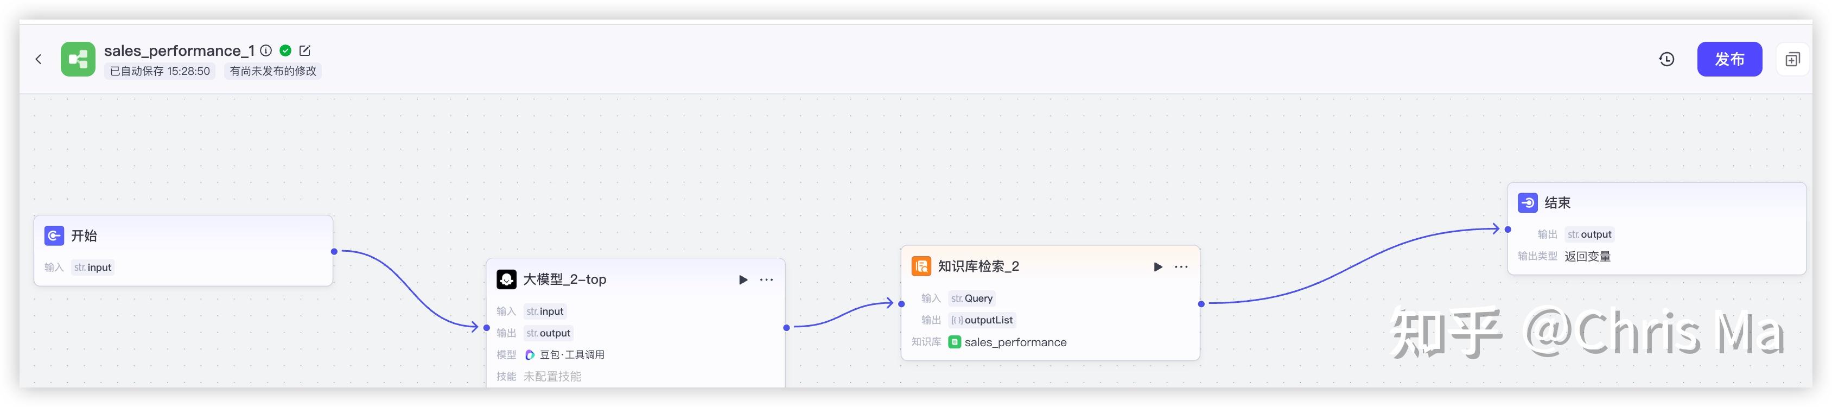Click the 豆包·工具调用 model label
Image resolution: width=1832 pixels, height=407 pixels.
click(572, 354)
